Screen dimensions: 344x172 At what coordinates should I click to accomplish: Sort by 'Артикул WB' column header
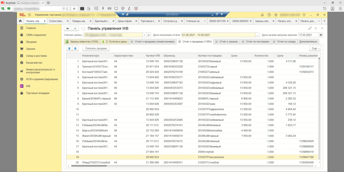pyautogui.click(x=153, y=55)
